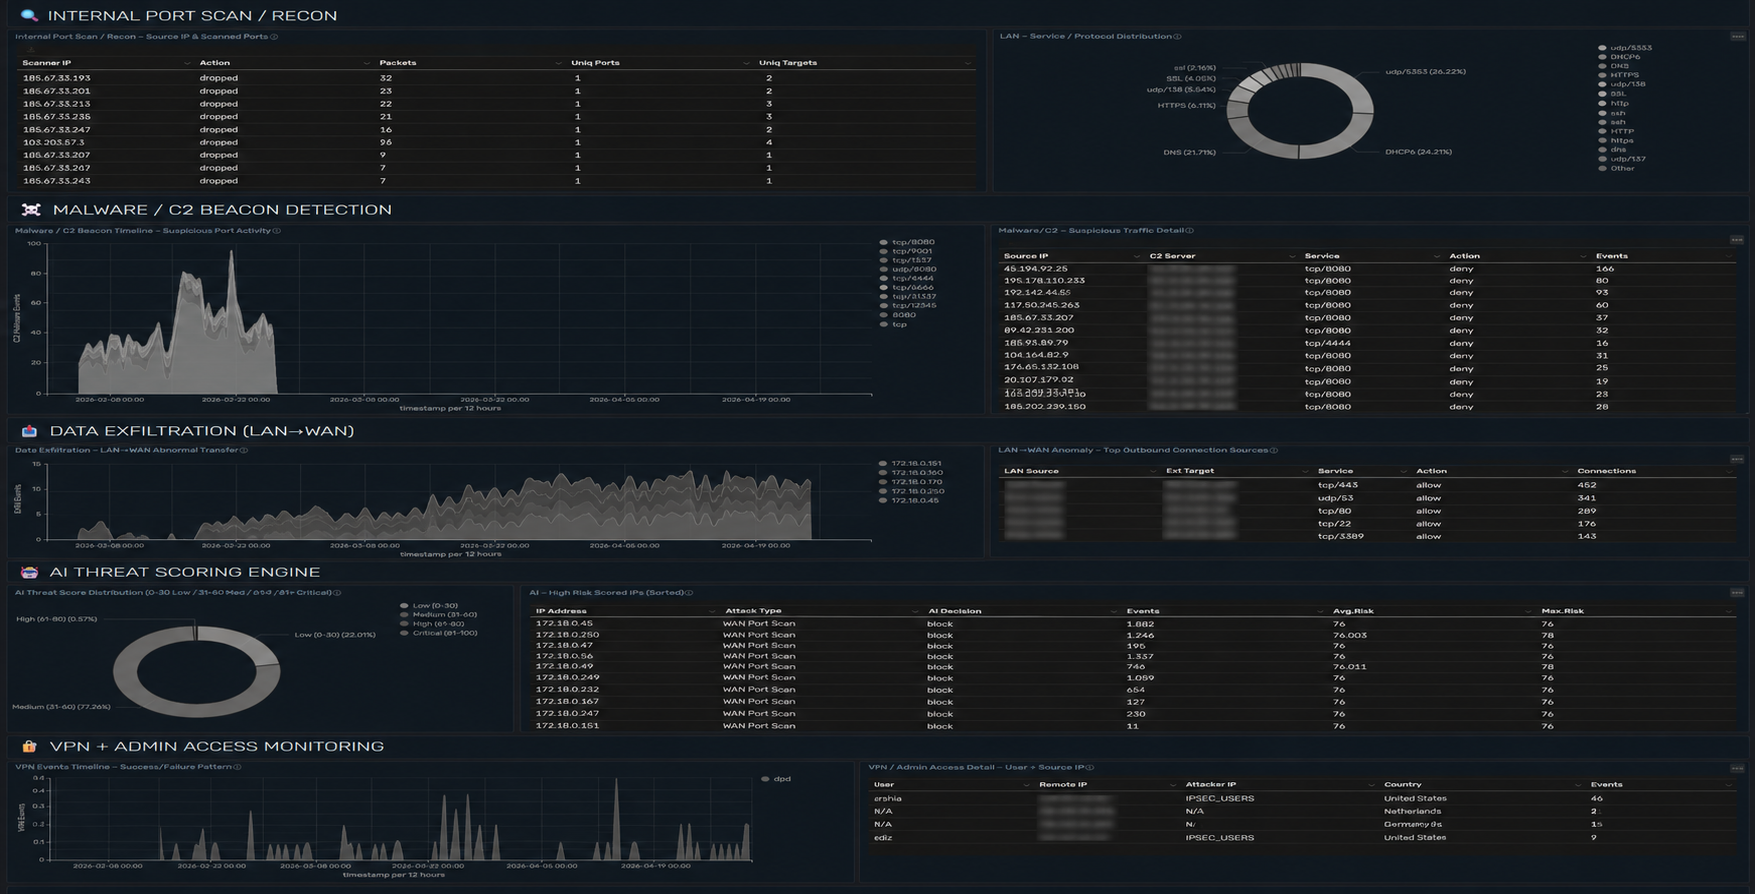Image resolution: width=1755 pixels, height=894 pixels.
Task: Select source IP 45.194.92.25 in C2 table
Action: (x=1035, y=269)
